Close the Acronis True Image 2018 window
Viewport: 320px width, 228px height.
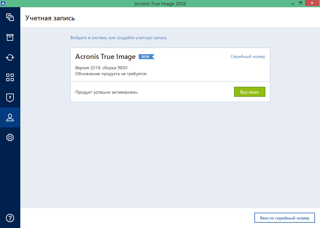pyautogui.click(x=312, y=3)
